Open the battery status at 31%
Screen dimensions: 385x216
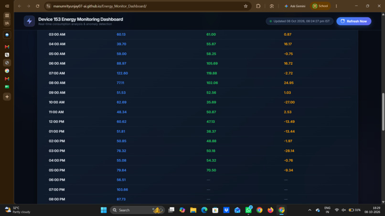354,210
